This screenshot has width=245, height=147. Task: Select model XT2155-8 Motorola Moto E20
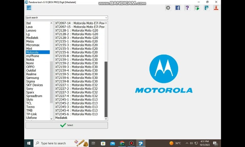pos(76,56)
